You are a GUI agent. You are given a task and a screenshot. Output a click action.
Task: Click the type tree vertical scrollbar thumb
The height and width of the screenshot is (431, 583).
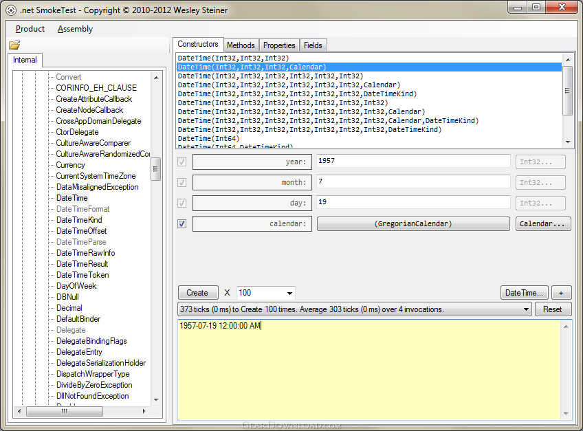click(156, 169)
